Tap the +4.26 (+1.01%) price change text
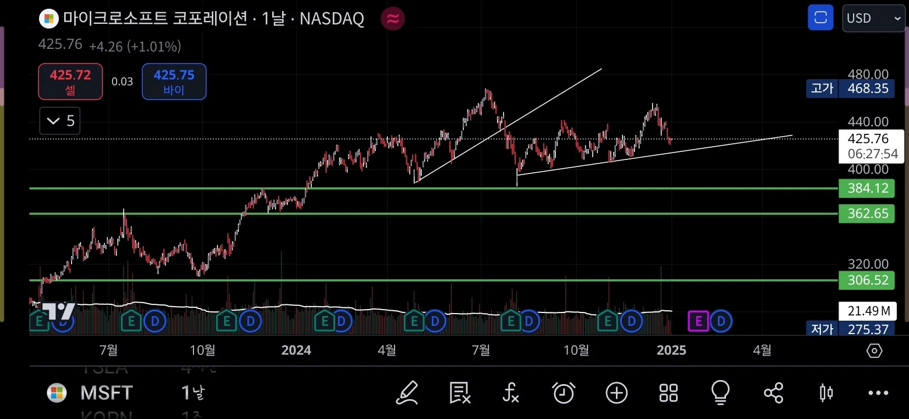Screen dimensions: 909x419 pyautogui.click(x=135, y=46)
